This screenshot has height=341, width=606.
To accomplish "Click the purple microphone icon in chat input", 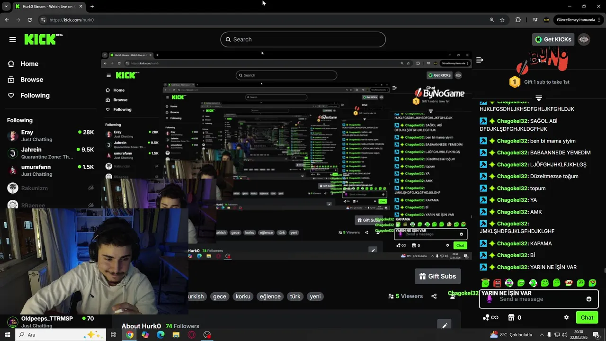I will coord(490,299).
